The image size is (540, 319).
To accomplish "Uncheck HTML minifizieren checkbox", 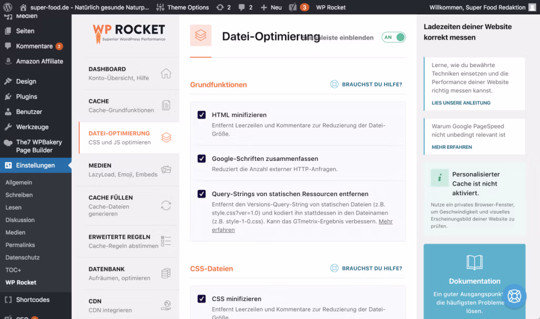I will pyautogui.click(x=201, y=115).
